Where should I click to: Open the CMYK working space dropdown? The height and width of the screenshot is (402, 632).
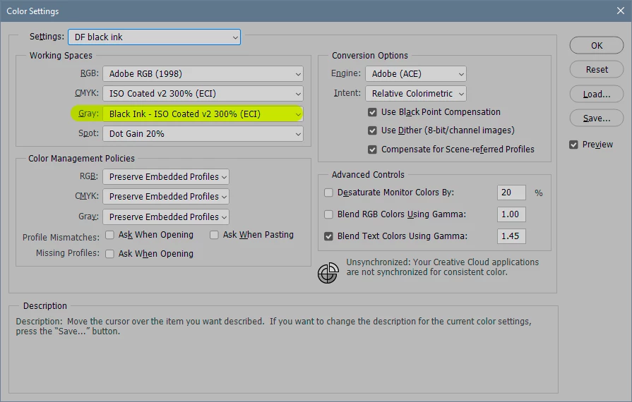203,94
